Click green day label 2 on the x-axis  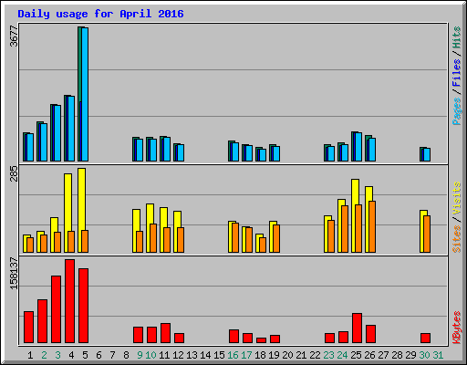point(44,355)
